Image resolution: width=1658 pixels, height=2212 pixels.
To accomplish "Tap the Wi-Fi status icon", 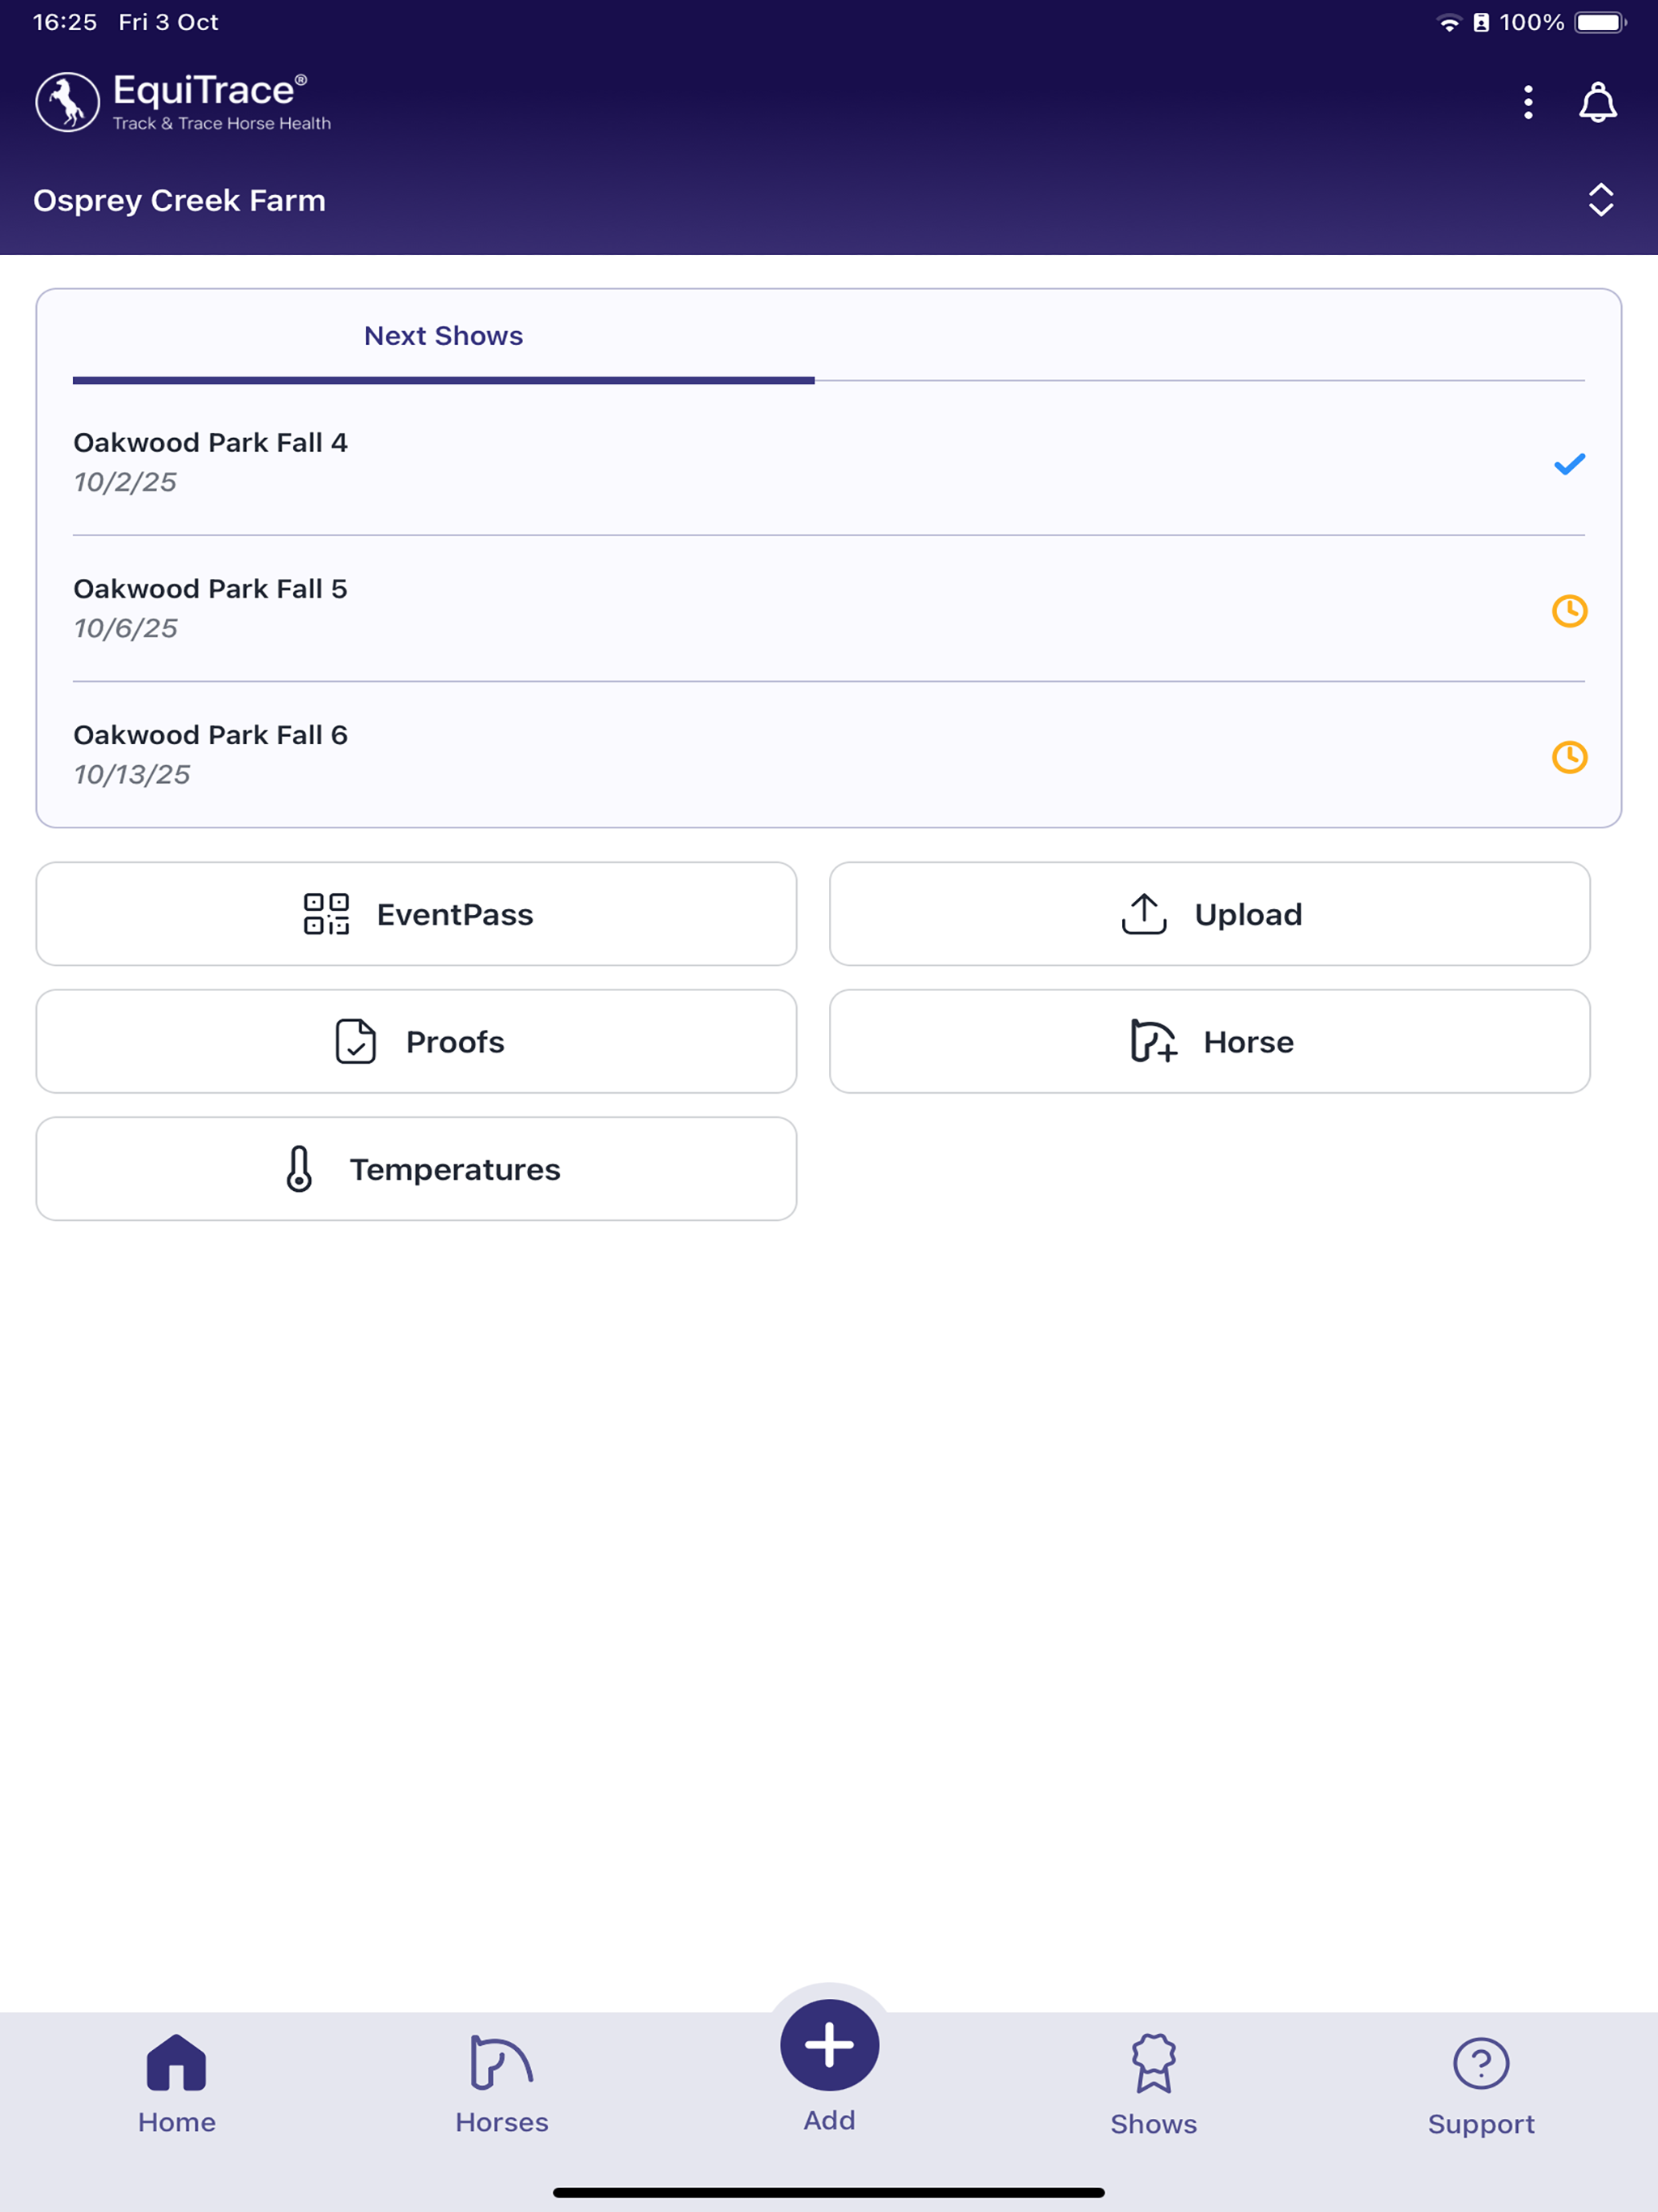I will click(1449, 23).
